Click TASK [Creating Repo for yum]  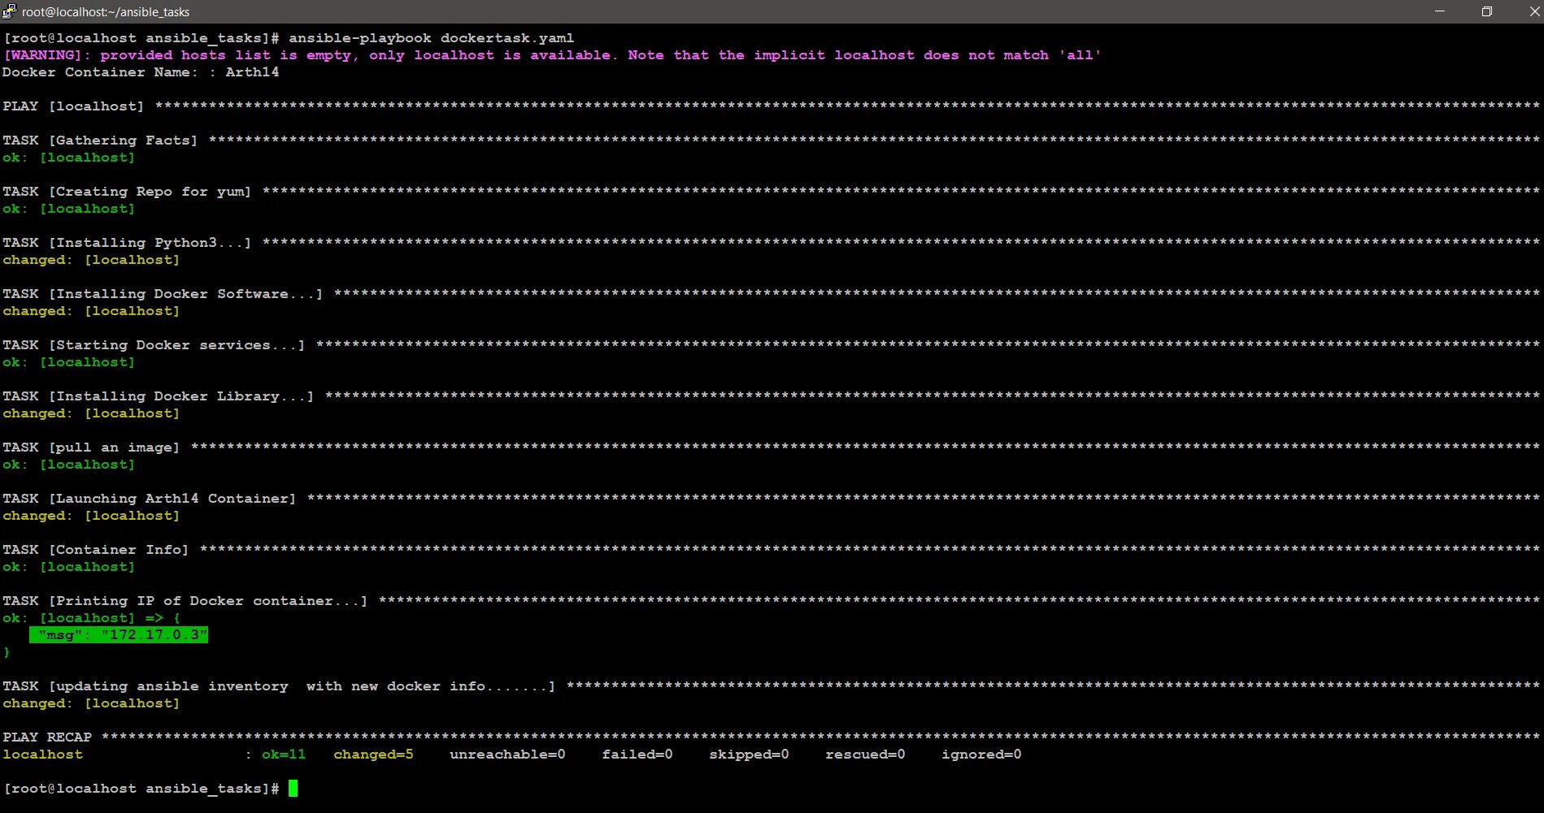(x=127, y=192)
